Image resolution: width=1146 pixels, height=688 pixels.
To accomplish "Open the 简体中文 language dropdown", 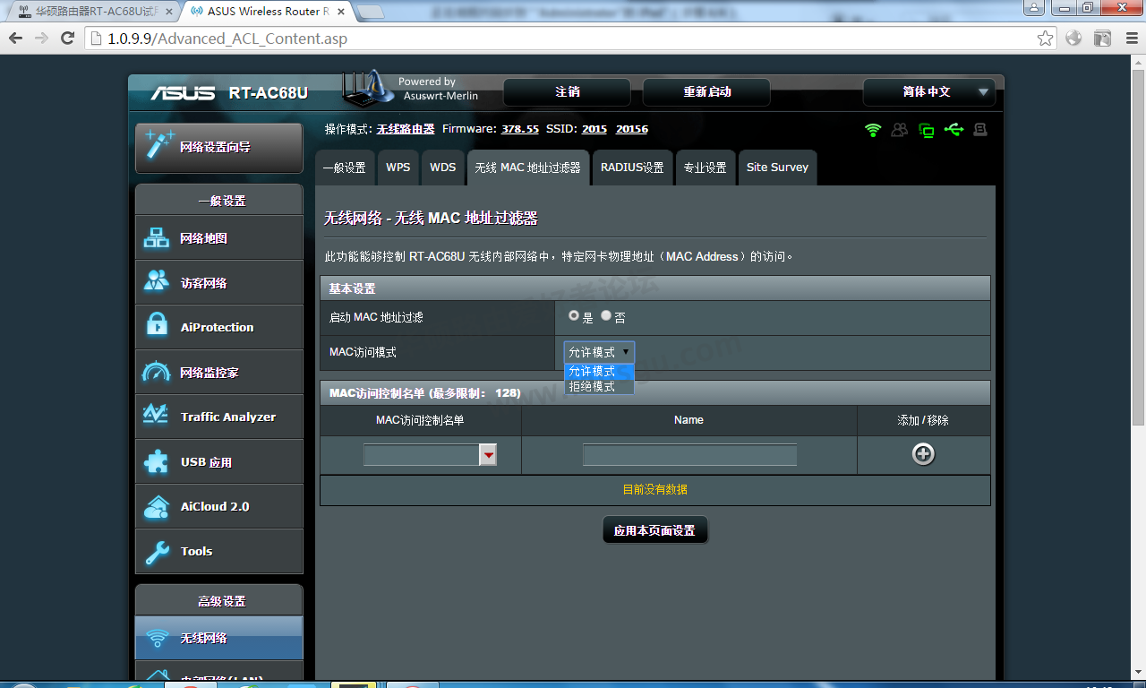I will (929, 92).
